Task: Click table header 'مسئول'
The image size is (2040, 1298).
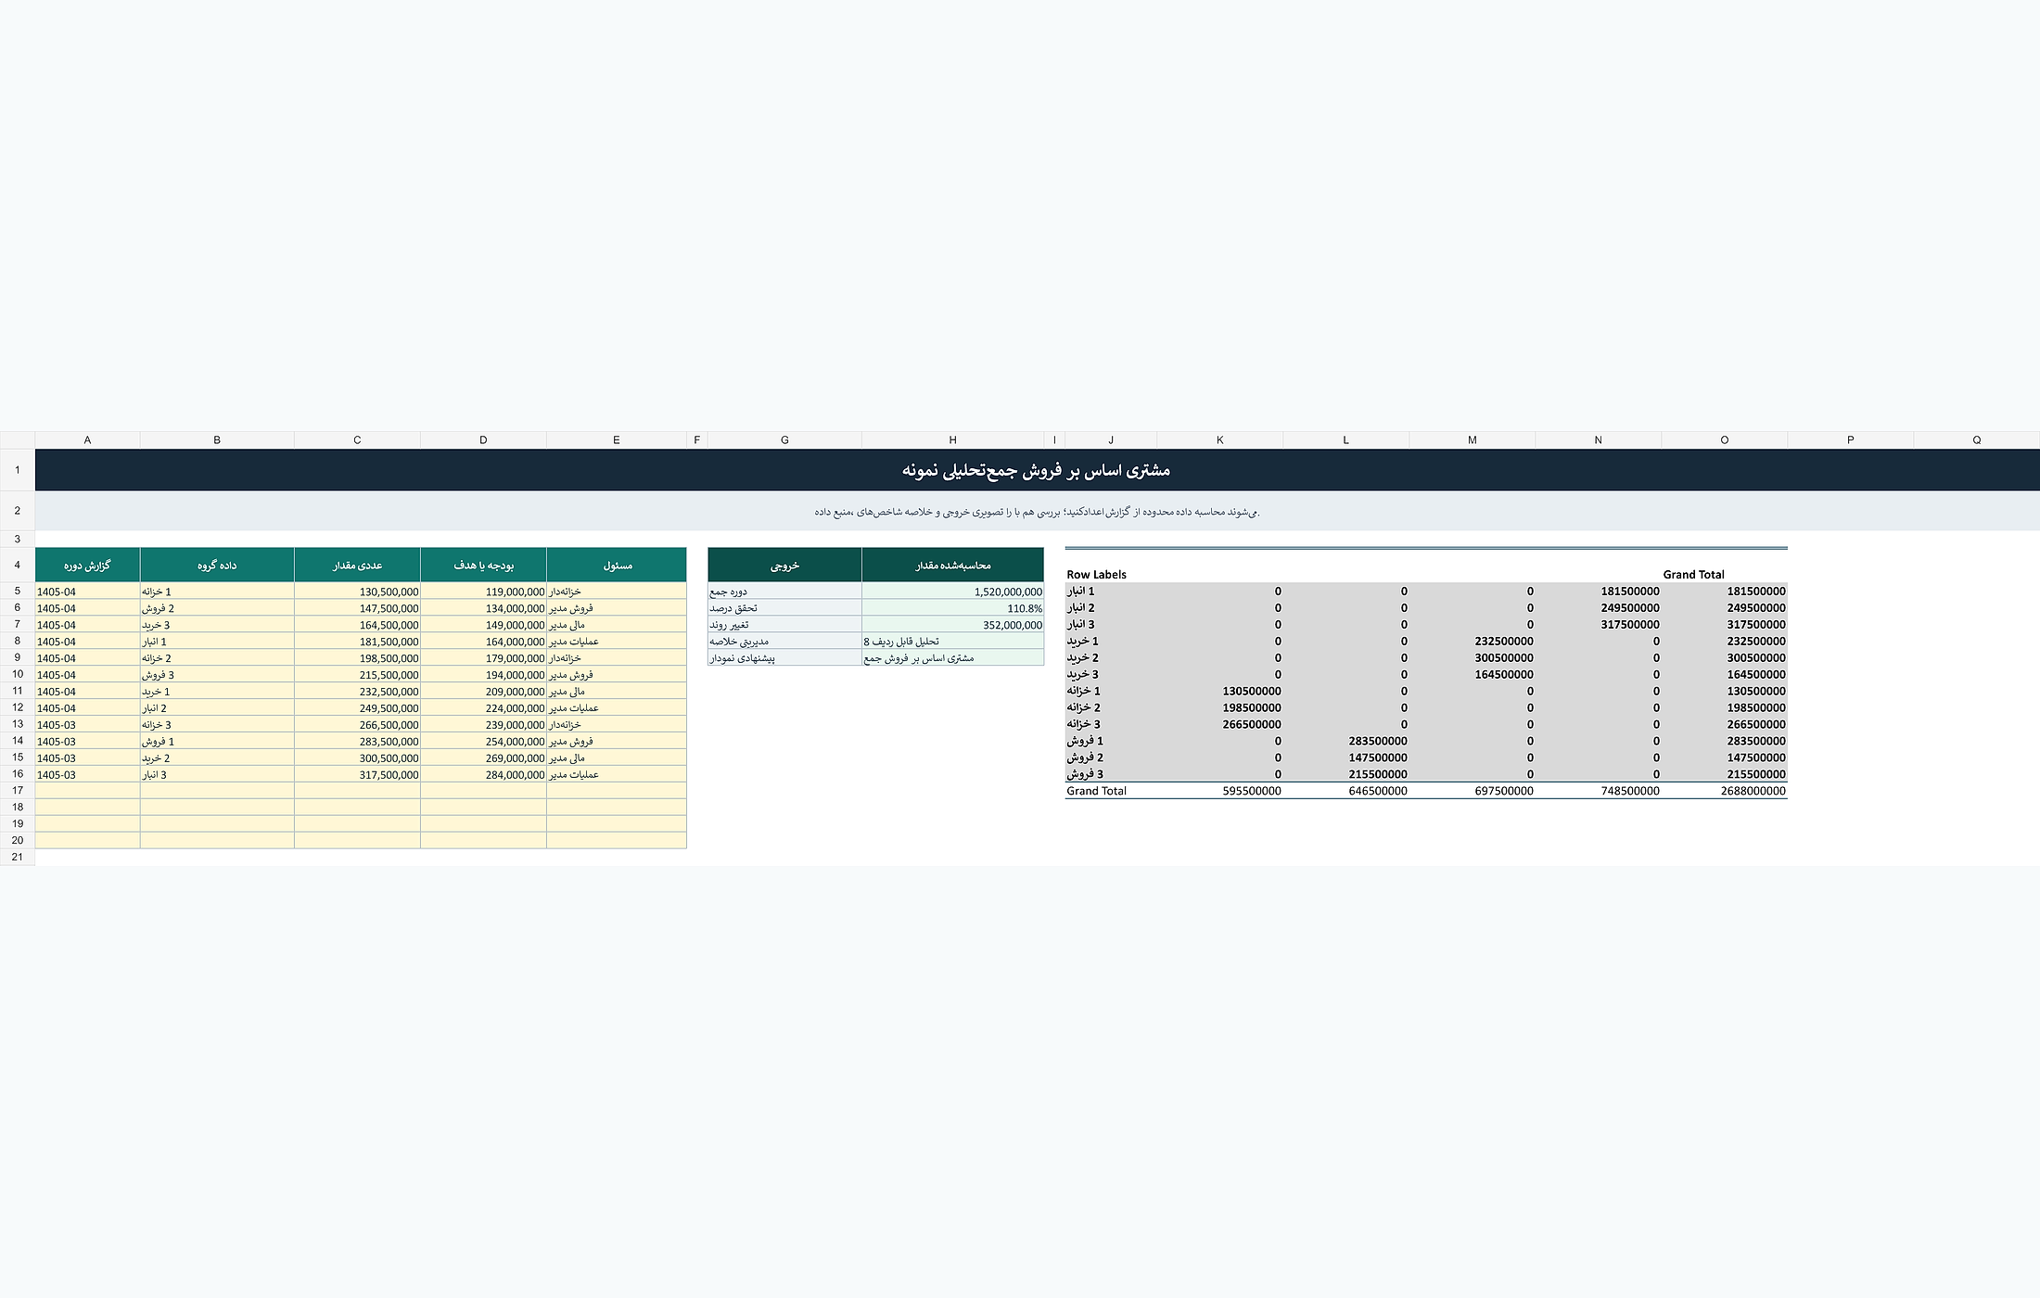Action: click(x=617, y=565)
